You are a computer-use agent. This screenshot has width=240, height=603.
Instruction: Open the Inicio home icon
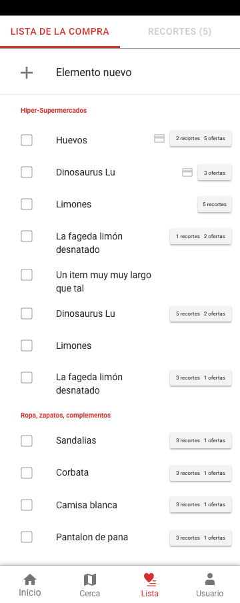(x=29, y=580)
